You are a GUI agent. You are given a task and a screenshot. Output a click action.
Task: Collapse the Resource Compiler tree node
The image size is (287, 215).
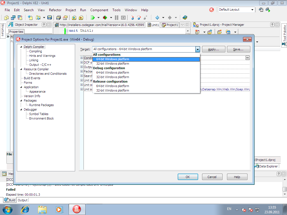click(21, 69)
